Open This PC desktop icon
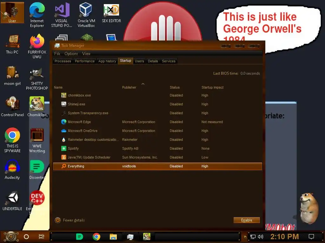Screen dimensions: 325x243 pos(12,44)
